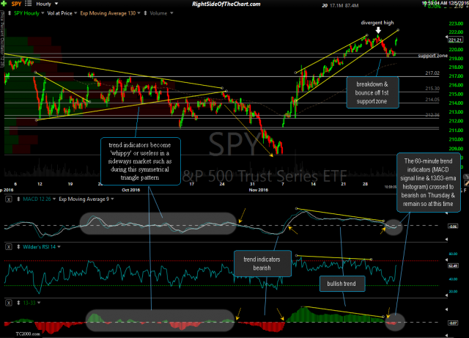Click the trend indicators bearish annotation box
This screenshot has height=338, width=469.
[x=262, y=263]
